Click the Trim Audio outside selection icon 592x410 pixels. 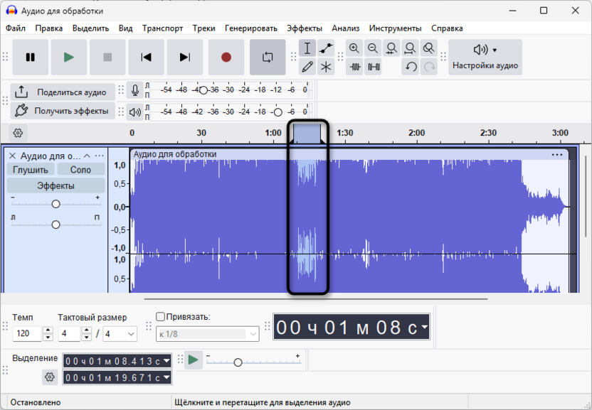pyautogui.click(x=356, y=68)
